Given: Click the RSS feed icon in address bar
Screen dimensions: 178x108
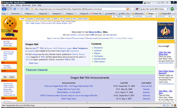Looking at the screenshot, I should (128, 9).
